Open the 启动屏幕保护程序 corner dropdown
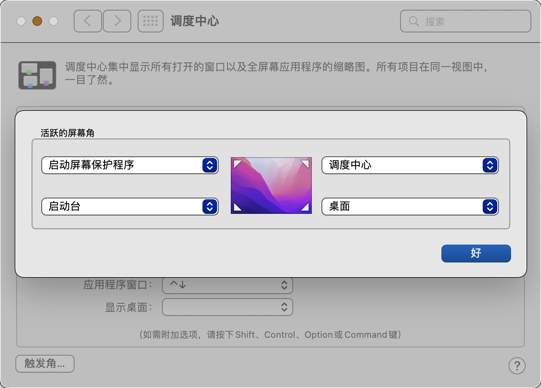Screen dimensions: 541x388 click(x=130, y=165)
